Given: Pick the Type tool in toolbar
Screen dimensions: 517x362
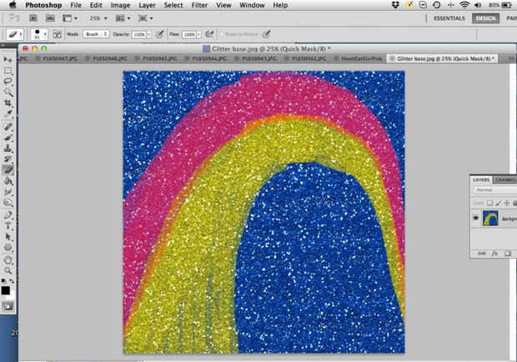Looking at the screenshot, I should pos(8,225).
